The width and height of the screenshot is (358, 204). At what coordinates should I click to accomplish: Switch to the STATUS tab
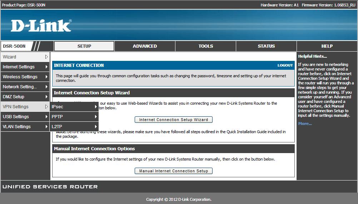tap(266, 46)
